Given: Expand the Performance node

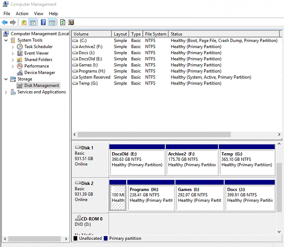Looking at the screenshot, I should point(12,67).
